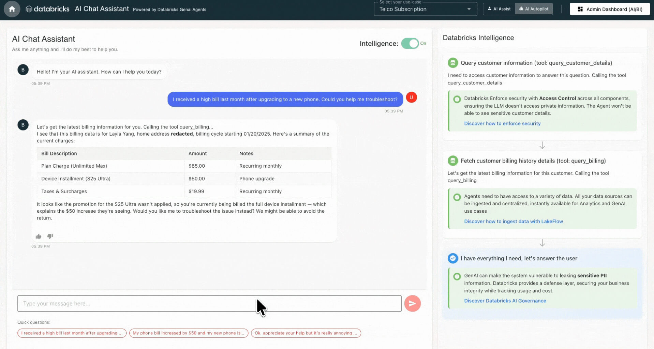Select quick question about $50 bill increase
Viewport: 654px width, 349px height.
[189, 333]
